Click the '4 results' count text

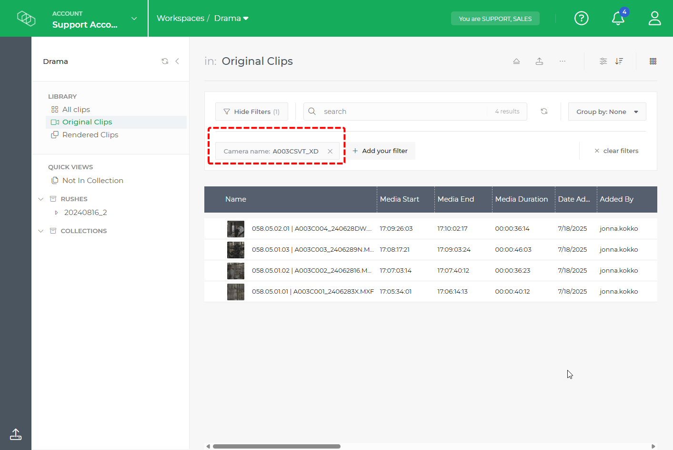[507, 112]
